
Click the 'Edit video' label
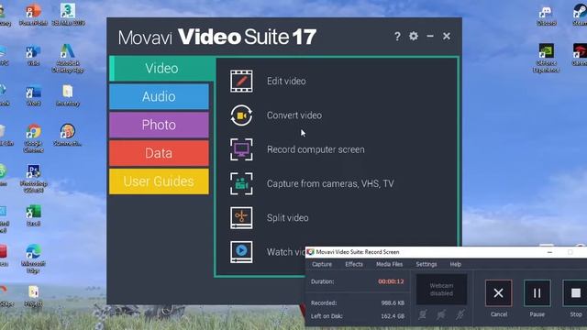[286, 82]
